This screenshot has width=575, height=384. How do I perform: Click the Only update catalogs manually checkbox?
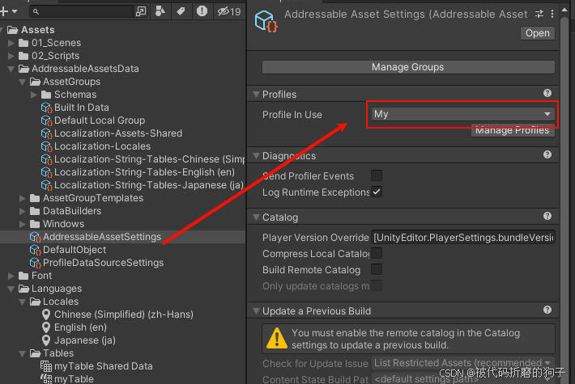point(377,285)
